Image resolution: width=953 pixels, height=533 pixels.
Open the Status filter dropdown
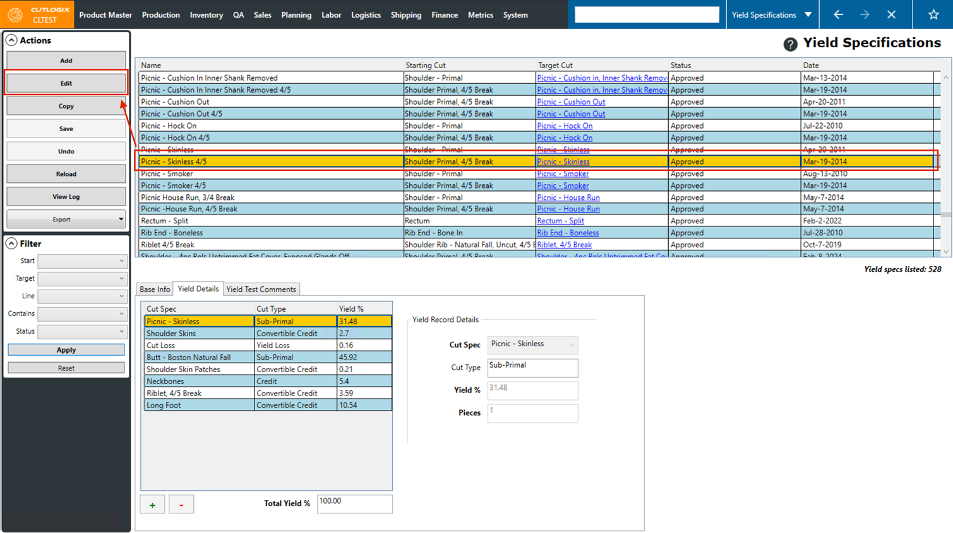82,331
